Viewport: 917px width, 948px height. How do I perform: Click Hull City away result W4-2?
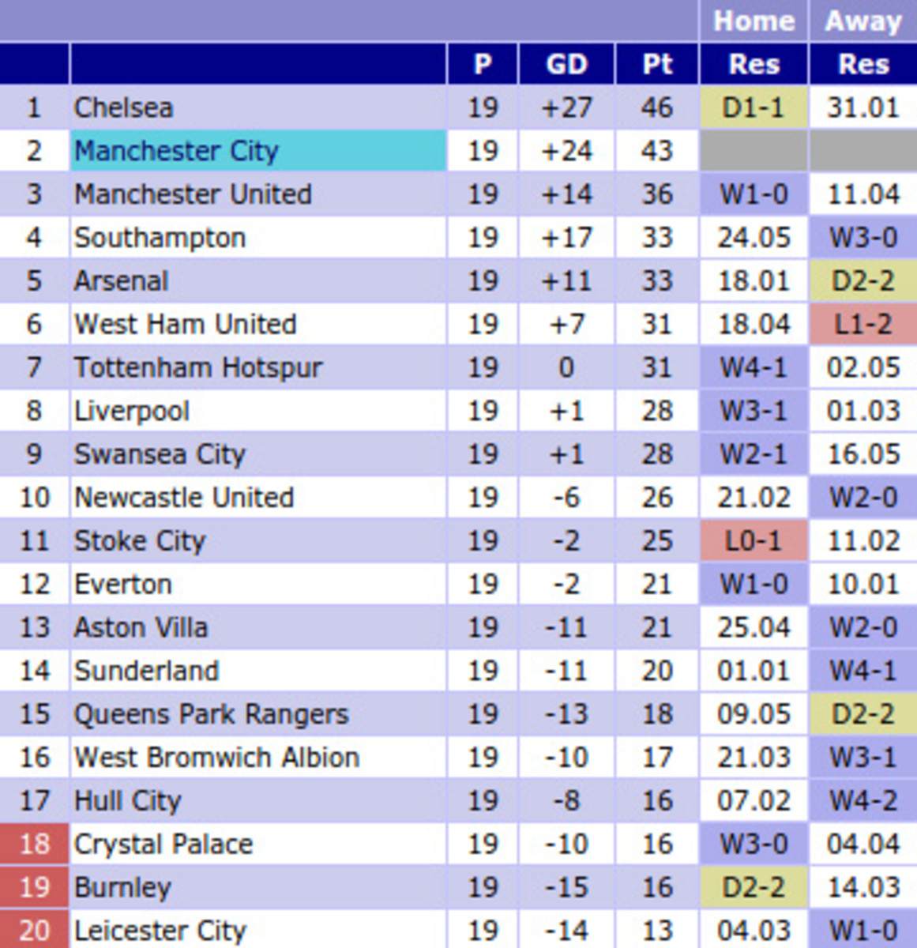863,800
